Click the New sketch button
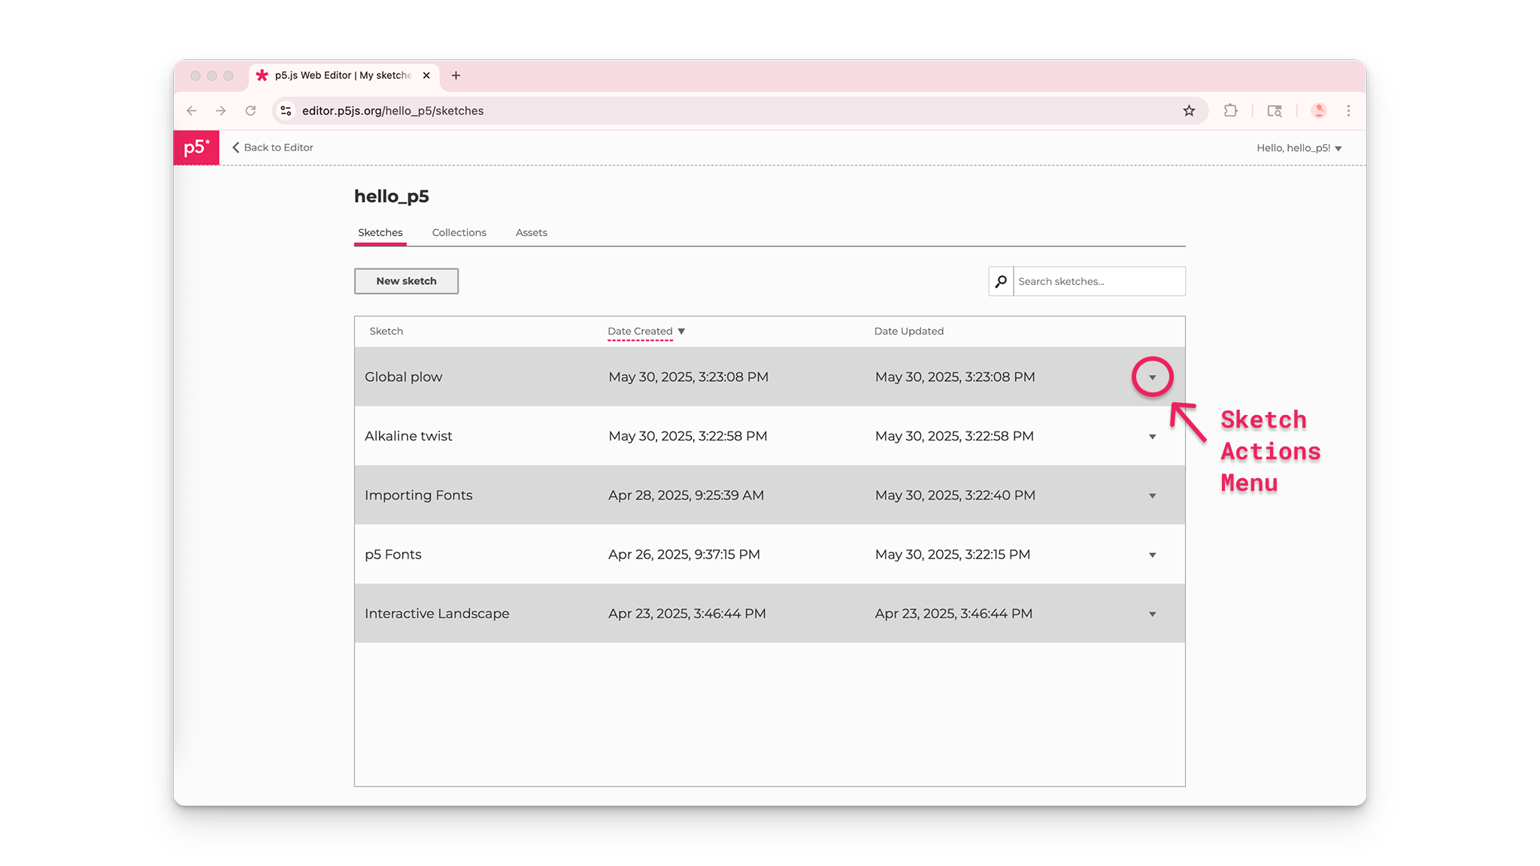The image size is (1540, 866). click(406, 281)
